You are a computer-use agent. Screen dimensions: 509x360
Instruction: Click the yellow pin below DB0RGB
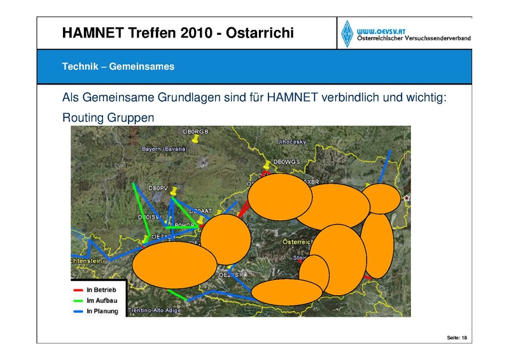pyautogui.click(x=195, y=139)
